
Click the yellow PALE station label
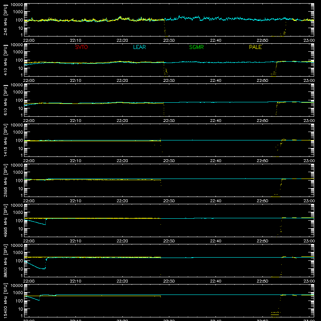255,47
